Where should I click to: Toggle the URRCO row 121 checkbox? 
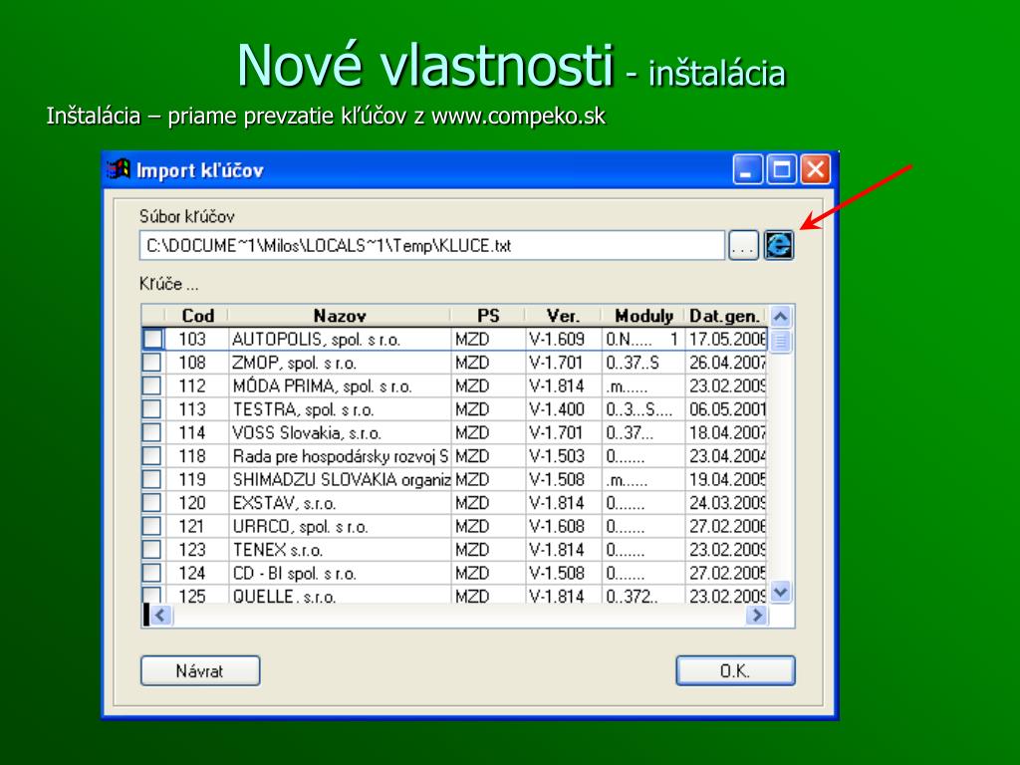pyautogui.click(x=152, y=526)
